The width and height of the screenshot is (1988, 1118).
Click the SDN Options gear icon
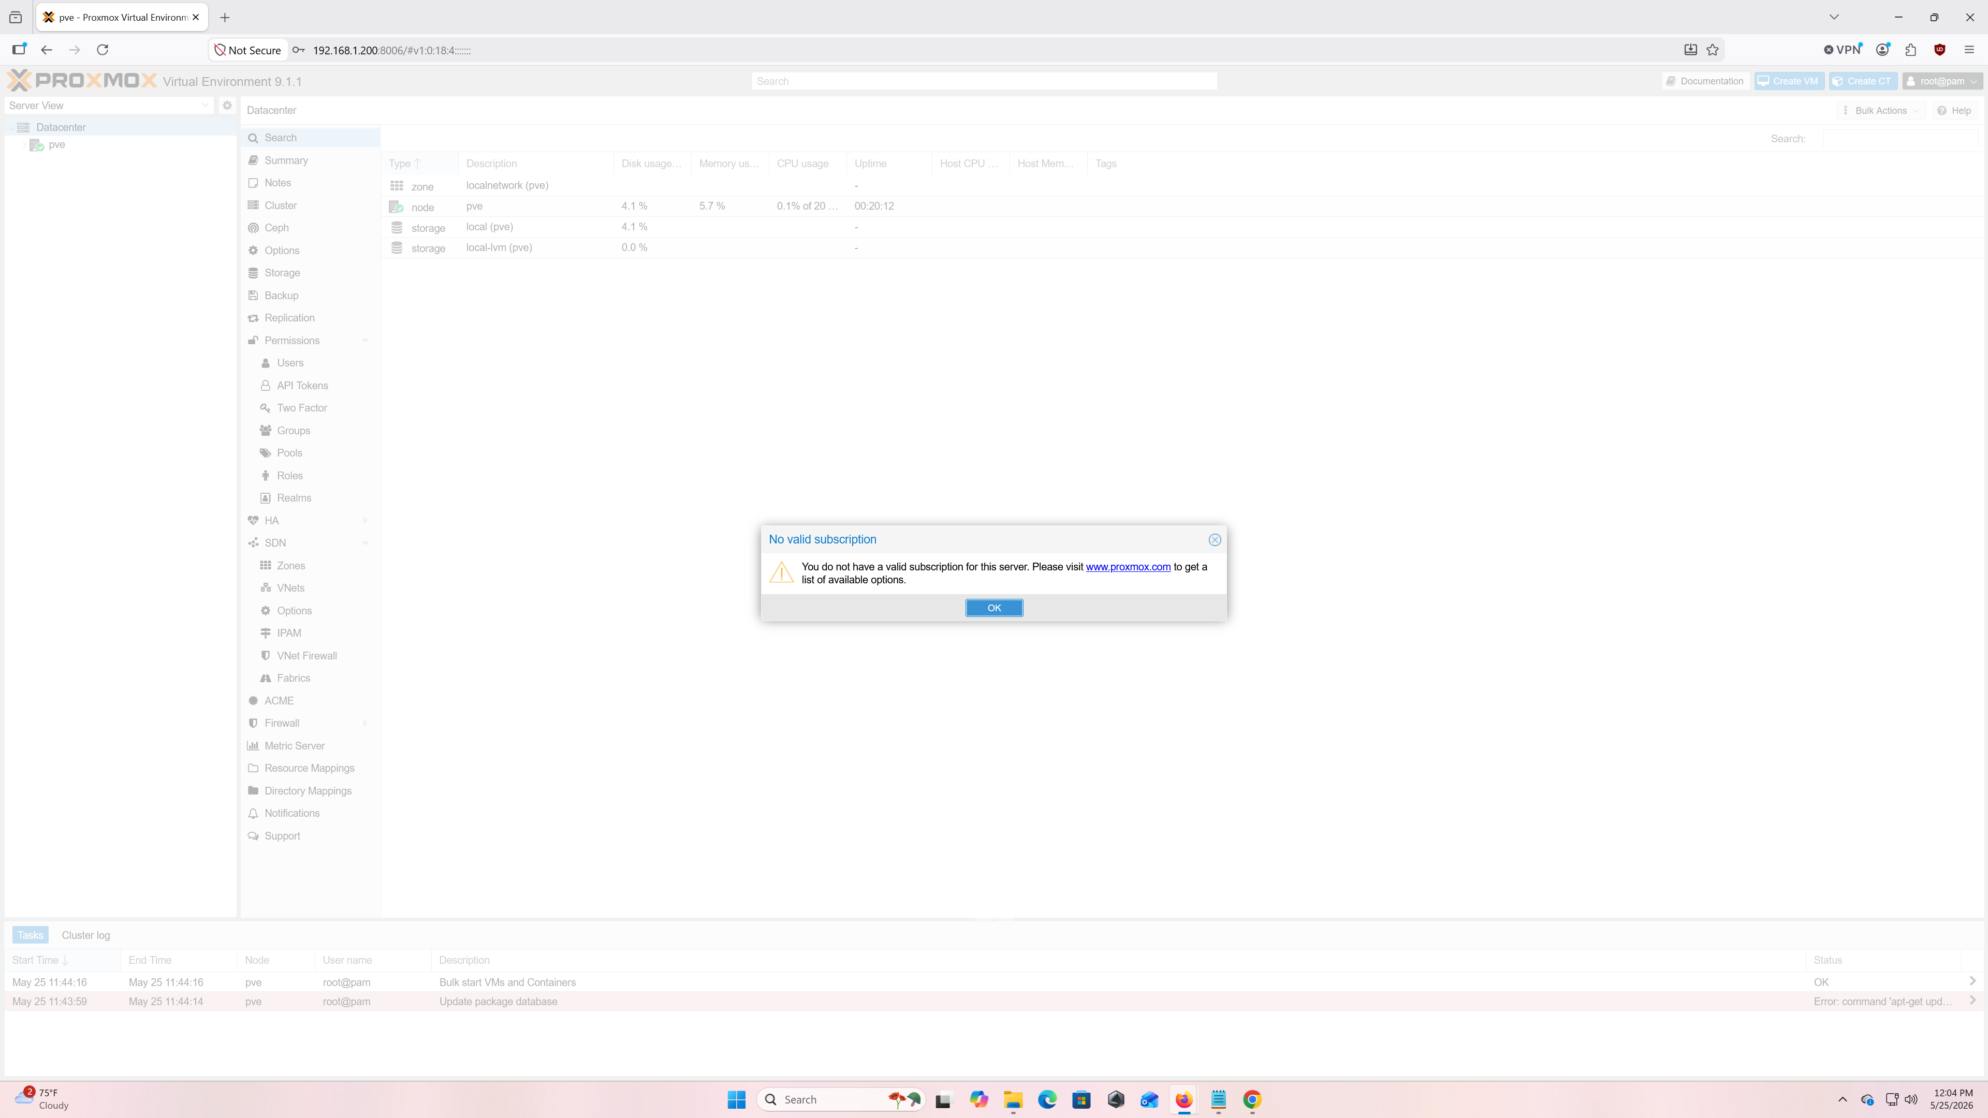click(266, 610)
